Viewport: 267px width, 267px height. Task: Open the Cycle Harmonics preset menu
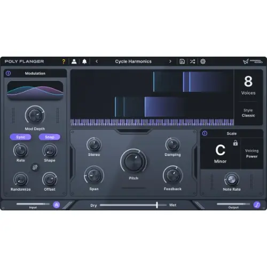[133, 61]
